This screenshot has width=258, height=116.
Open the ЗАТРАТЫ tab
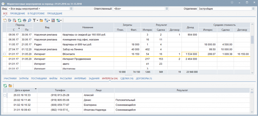click(24, 79)
